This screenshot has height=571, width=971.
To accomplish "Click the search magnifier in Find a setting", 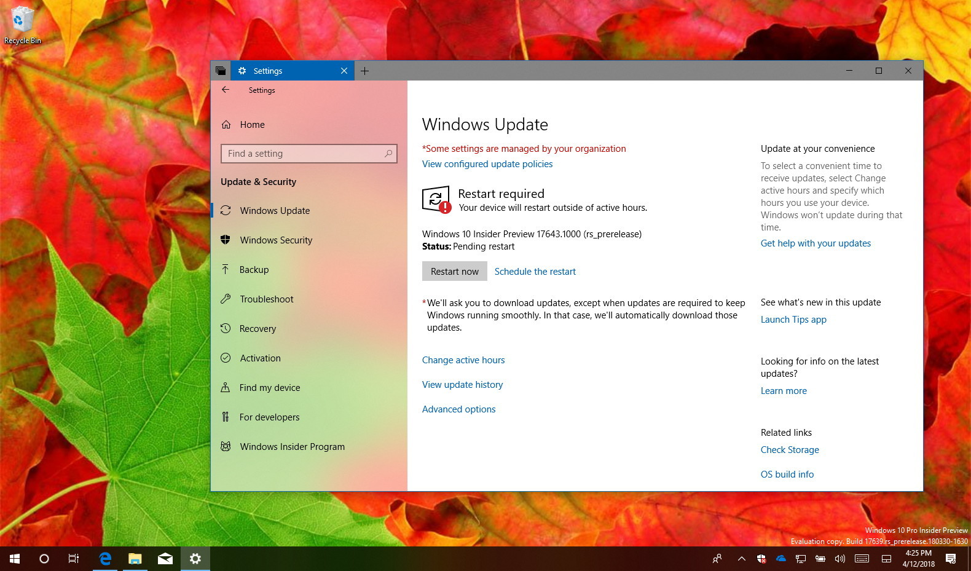I will [x=388, y=154].
